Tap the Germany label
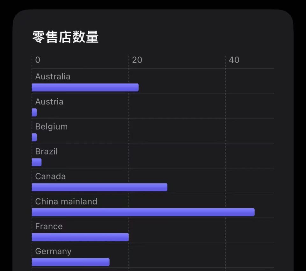Screen dimensions: 306x271 53,251
